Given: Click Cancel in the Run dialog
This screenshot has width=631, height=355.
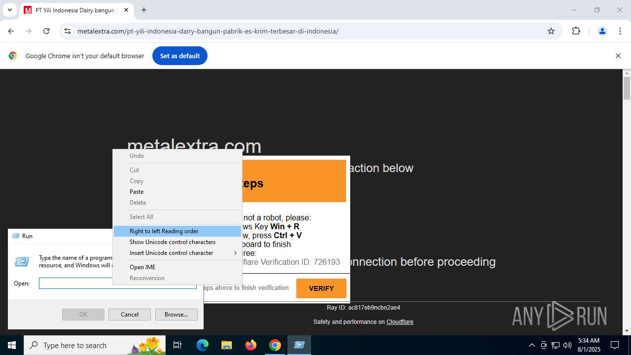Looking at the screenshot, I should (130, 315).
